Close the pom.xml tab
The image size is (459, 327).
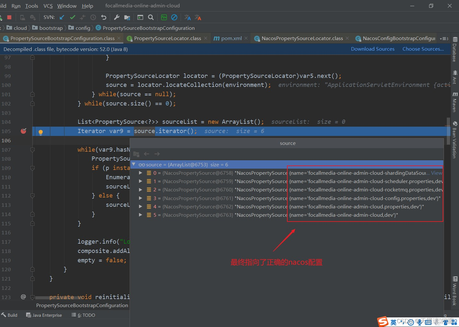[x=246, y=38]
